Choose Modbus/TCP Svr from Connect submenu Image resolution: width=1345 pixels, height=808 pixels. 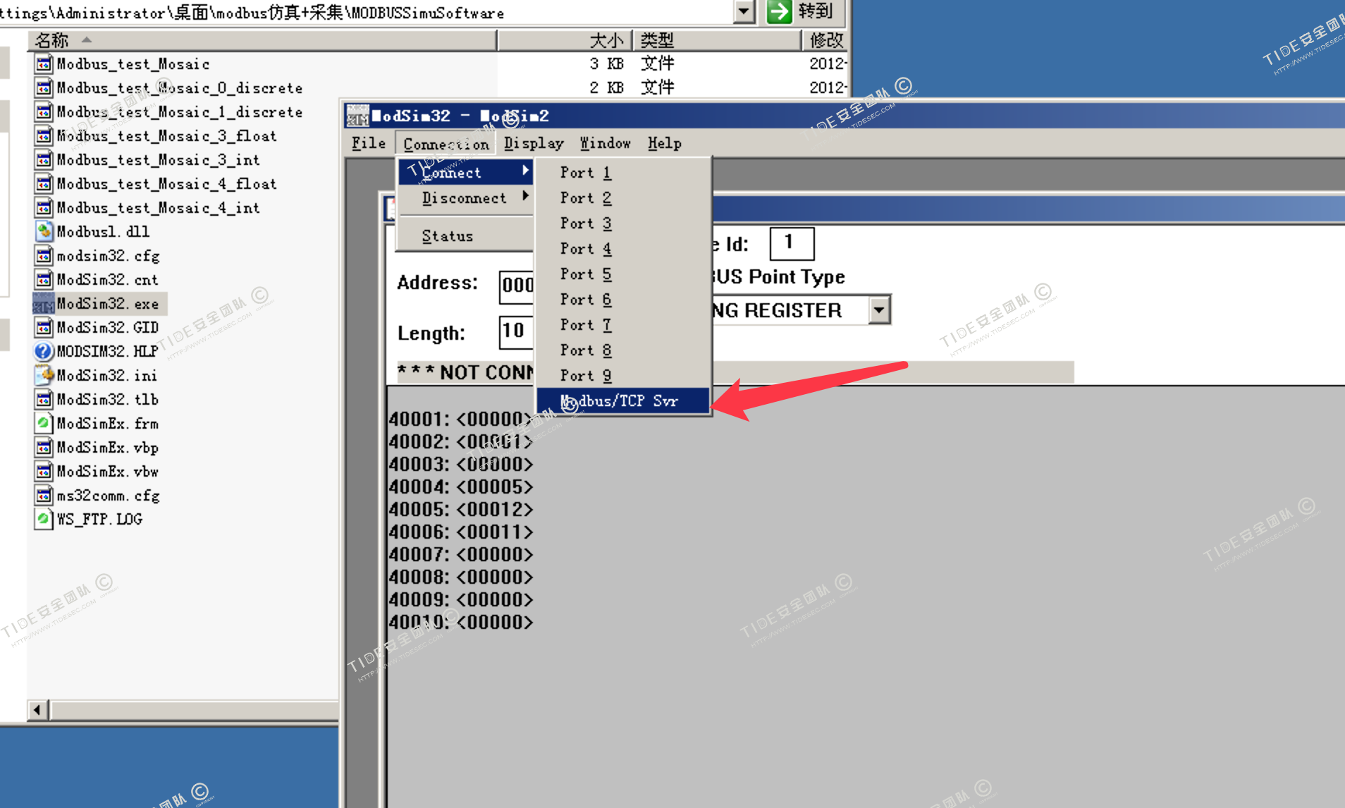pos(619,401)
